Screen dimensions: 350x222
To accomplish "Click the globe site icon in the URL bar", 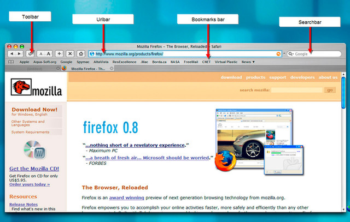I will pos(92,54).
